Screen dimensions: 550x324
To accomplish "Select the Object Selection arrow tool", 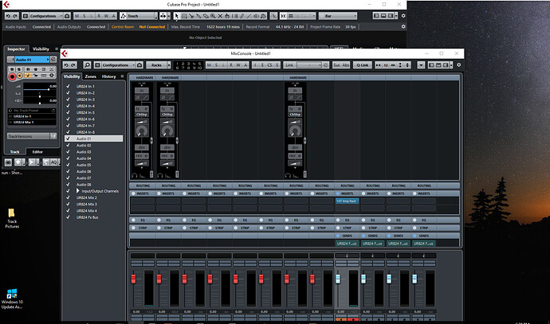I will [176, 16].
